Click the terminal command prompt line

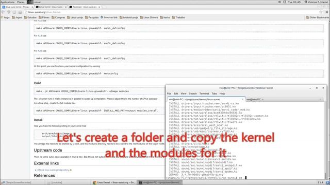pyautogui.click(x=206, y=178)
